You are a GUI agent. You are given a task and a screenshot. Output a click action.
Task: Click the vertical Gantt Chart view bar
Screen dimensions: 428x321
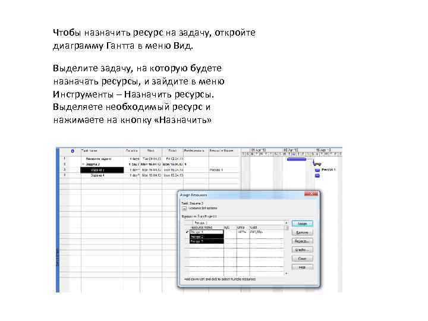point(58,220)
